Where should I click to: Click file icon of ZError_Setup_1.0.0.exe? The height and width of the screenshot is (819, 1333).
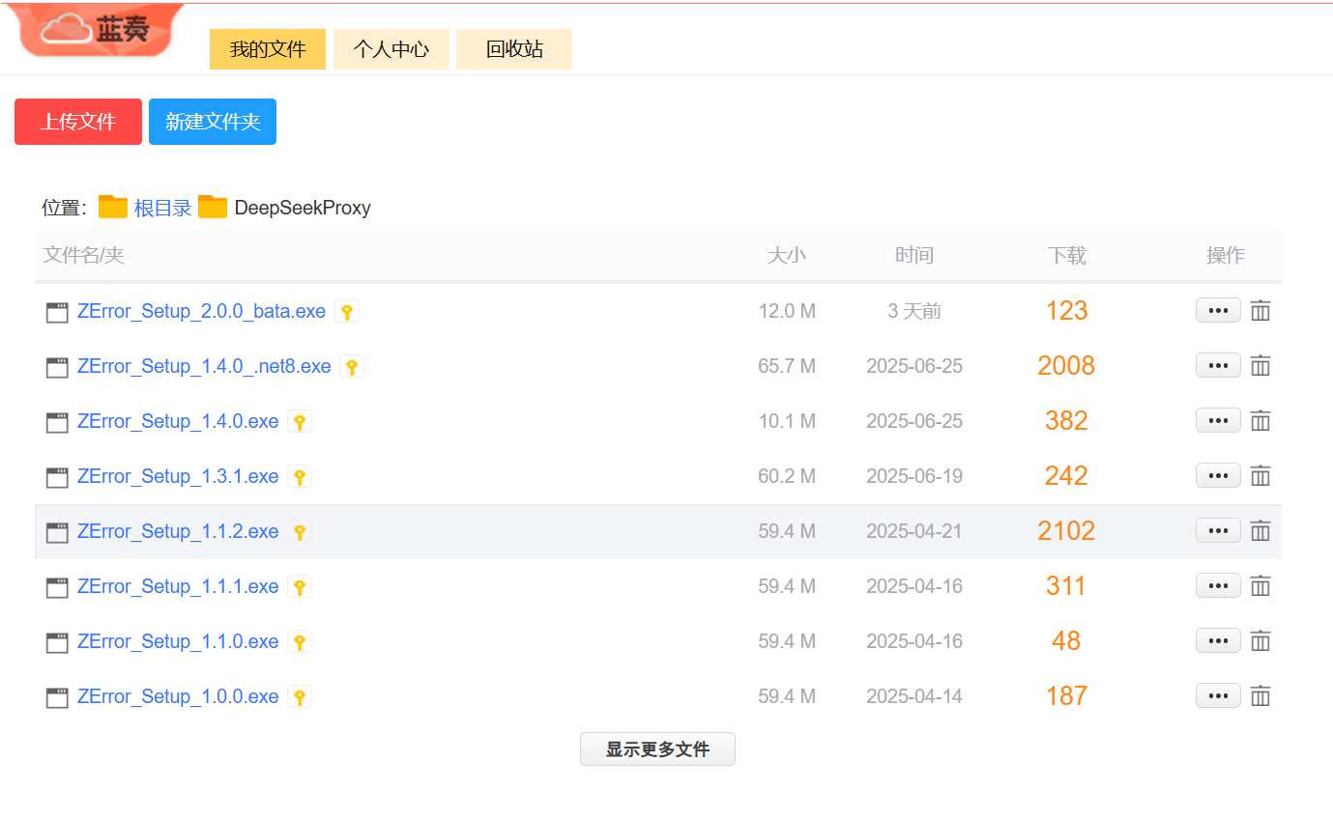(57, 697)
